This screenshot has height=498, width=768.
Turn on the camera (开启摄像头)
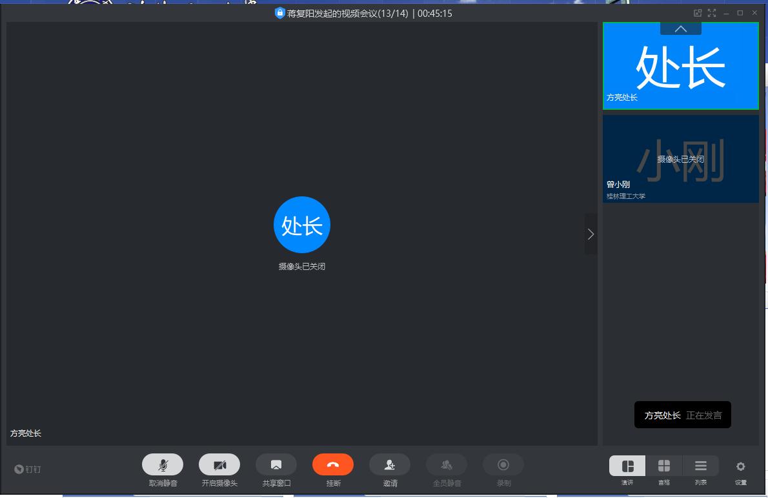pos(219,465)
